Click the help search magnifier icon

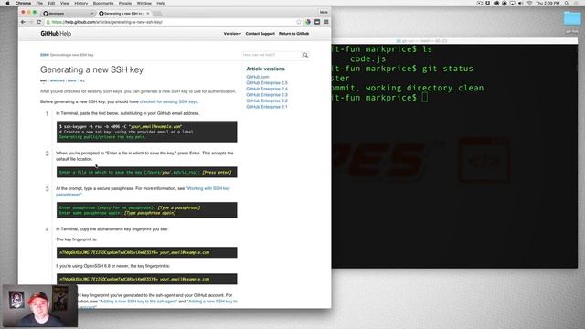[x=305, y=55]
